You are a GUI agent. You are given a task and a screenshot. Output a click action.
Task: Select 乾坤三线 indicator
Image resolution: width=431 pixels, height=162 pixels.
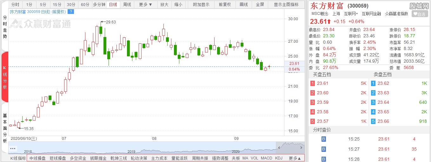coord(119,158)
